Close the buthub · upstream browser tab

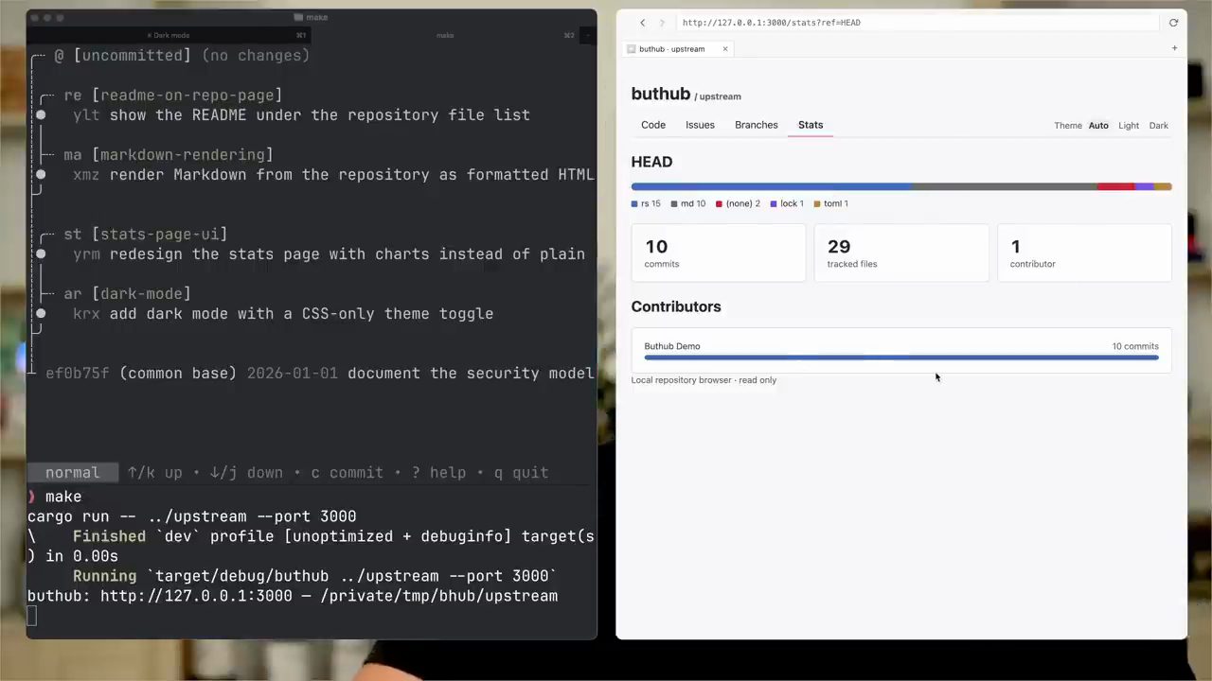[x=725, y=49]
